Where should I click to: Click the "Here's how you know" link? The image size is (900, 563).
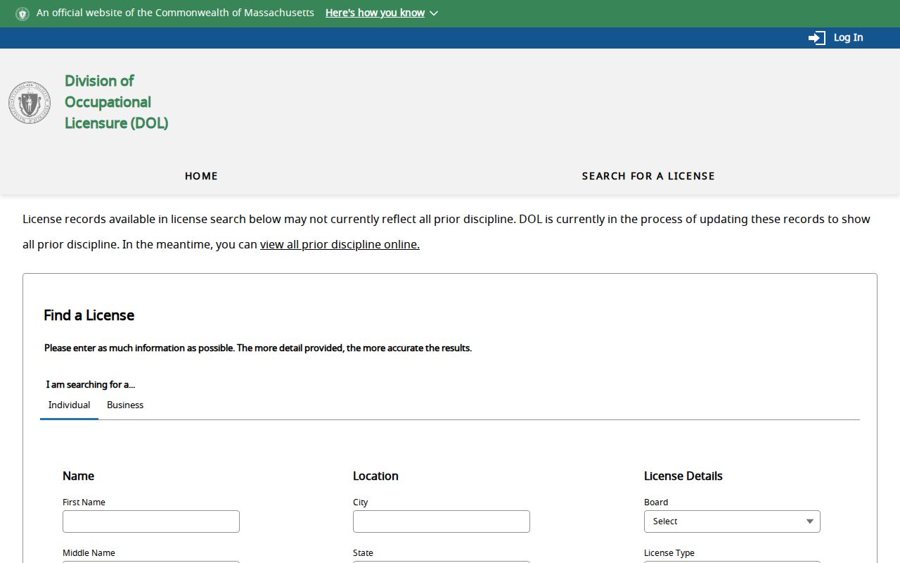click(x=375, y=13)
